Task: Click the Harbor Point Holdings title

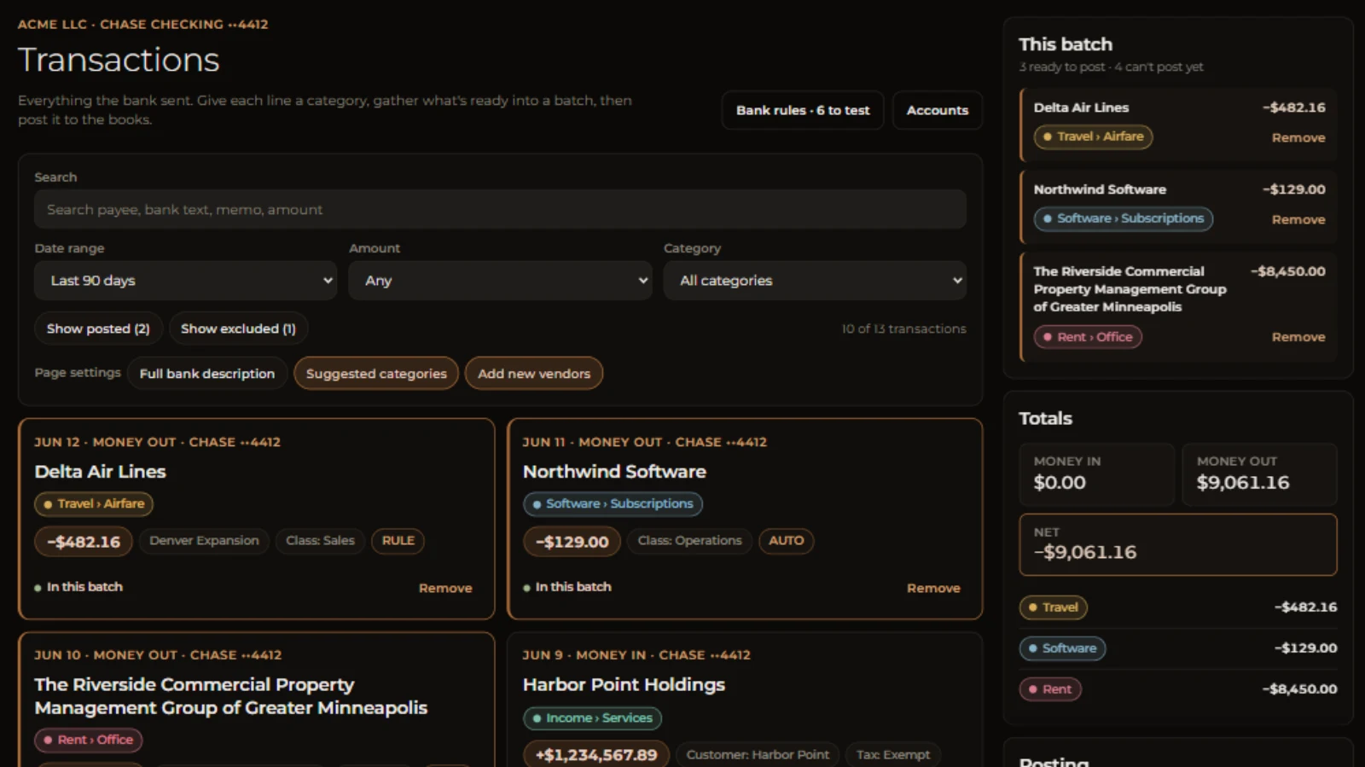Action: (624, 684)
